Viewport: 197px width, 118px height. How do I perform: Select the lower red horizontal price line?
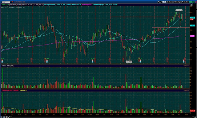point(171,27)
